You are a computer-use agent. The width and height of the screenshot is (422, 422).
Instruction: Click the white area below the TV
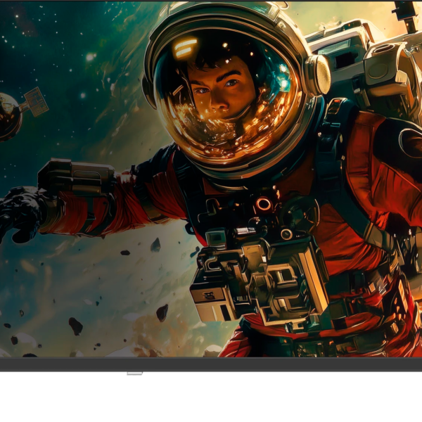211,398
